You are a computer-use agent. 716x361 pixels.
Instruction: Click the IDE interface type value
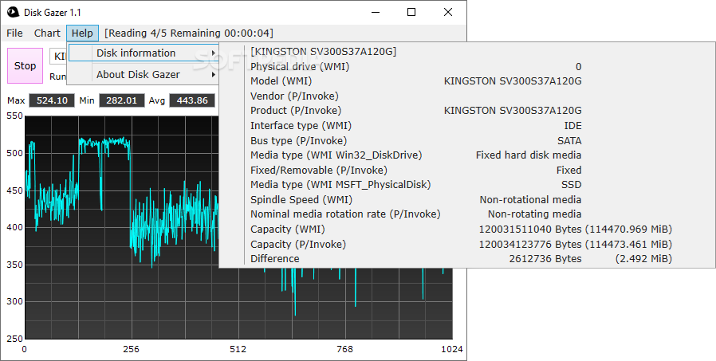click(x=573, y=125)
